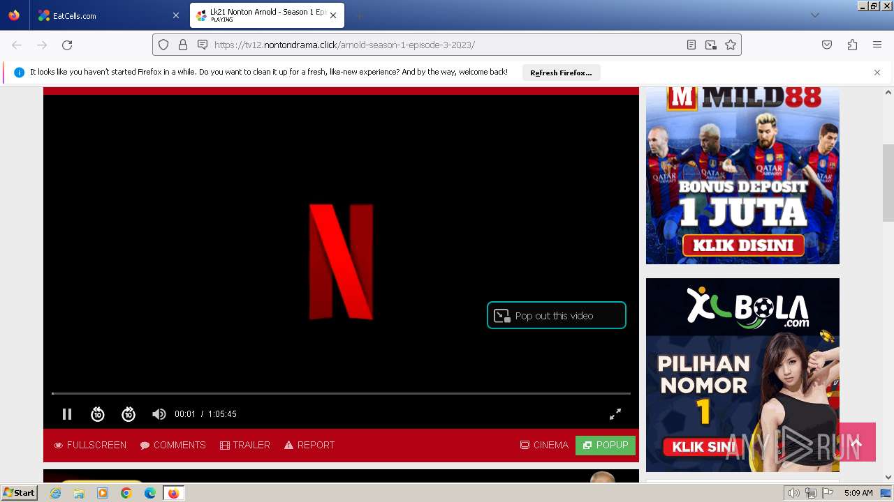Click the 5:09 AM system clock
This screenshot has height=502, width=894.
(x=858, y=493)
